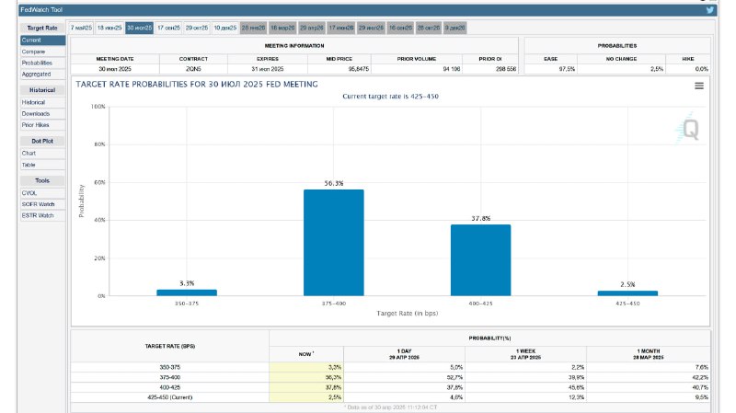Select the 9 дек26 meeting tab
The width and height of the screenshot is (736, 413).
click(x=454, y=28)
